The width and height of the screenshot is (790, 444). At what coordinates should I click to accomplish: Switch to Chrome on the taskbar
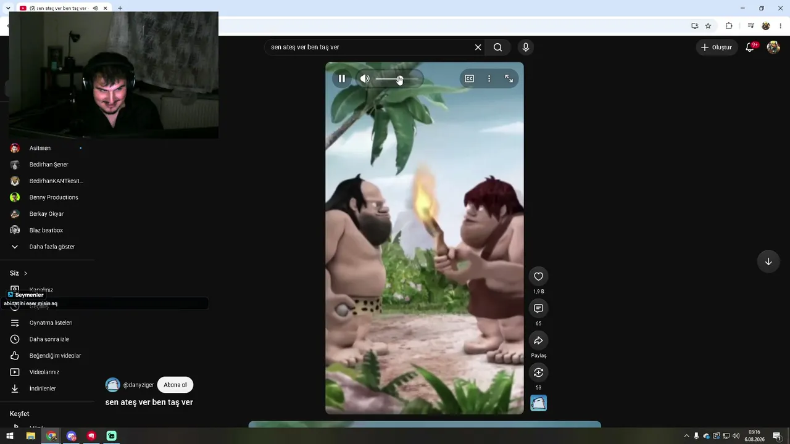[51, 436]
